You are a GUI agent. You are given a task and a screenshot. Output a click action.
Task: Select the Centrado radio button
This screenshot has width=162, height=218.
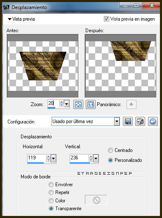tap(110, 150)
